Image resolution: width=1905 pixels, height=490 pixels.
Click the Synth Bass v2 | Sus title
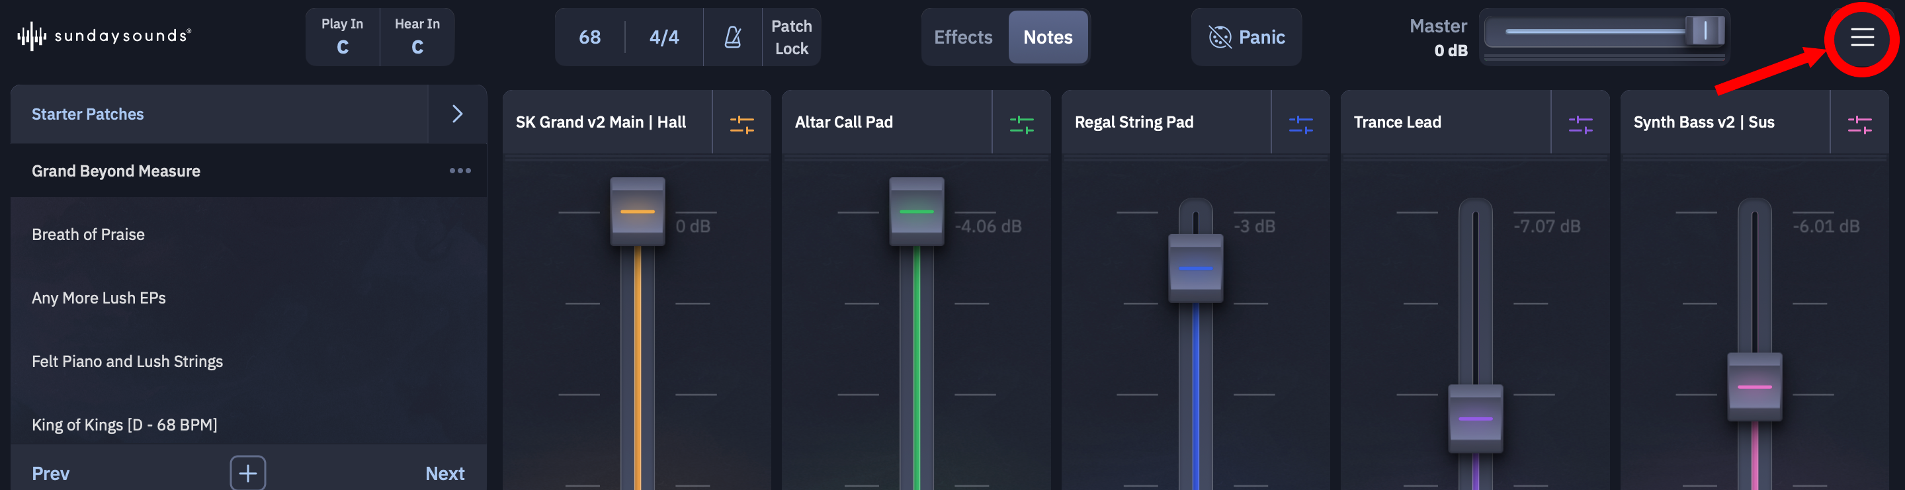click(1703, 122)
